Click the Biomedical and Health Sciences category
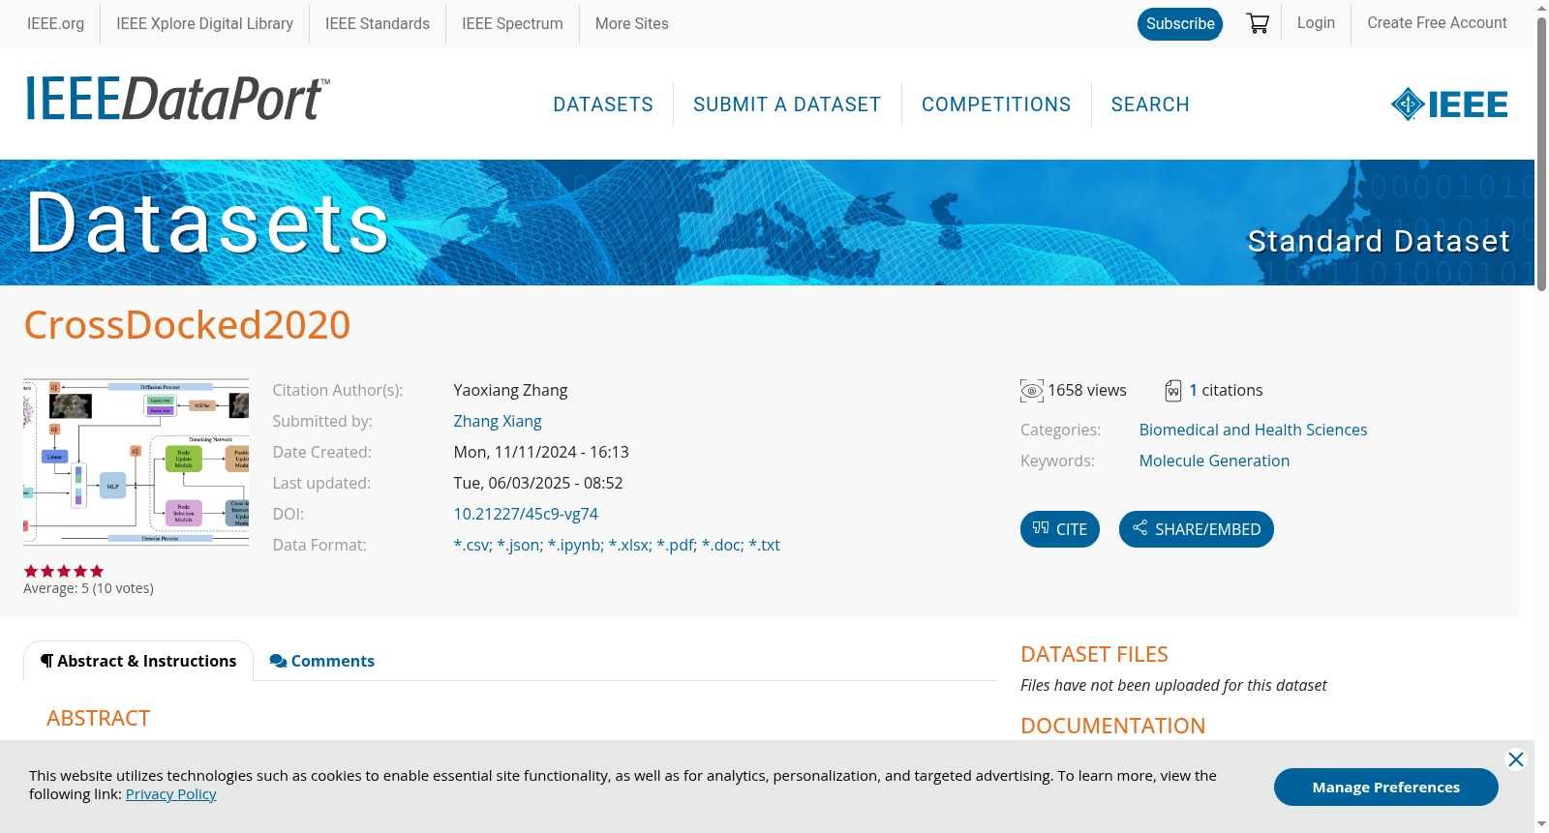The height and width of the screenshot is (833, 1549). [1253, 430]
